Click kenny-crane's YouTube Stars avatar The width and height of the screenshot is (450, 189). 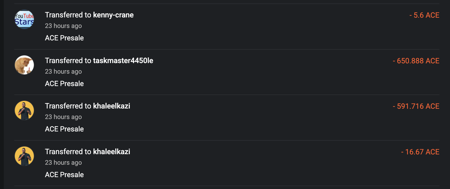click(24, 20)
